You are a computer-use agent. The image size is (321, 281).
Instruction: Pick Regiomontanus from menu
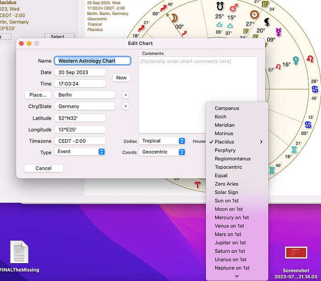pos(237,159)
